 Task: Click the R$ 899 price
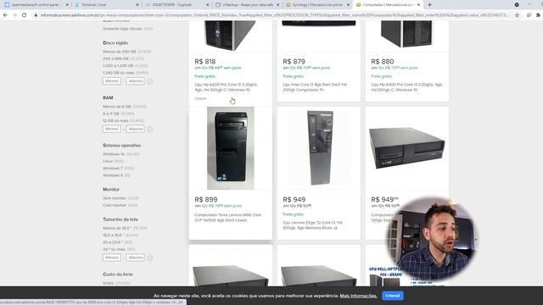pyautogui.click(x=206, y=200)
